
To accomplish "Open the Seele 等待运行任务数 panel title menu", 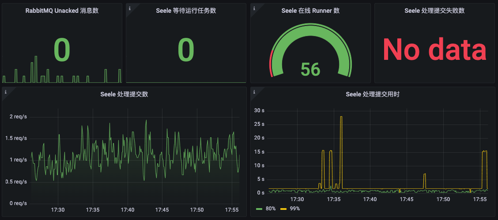I will click(186, 11).
